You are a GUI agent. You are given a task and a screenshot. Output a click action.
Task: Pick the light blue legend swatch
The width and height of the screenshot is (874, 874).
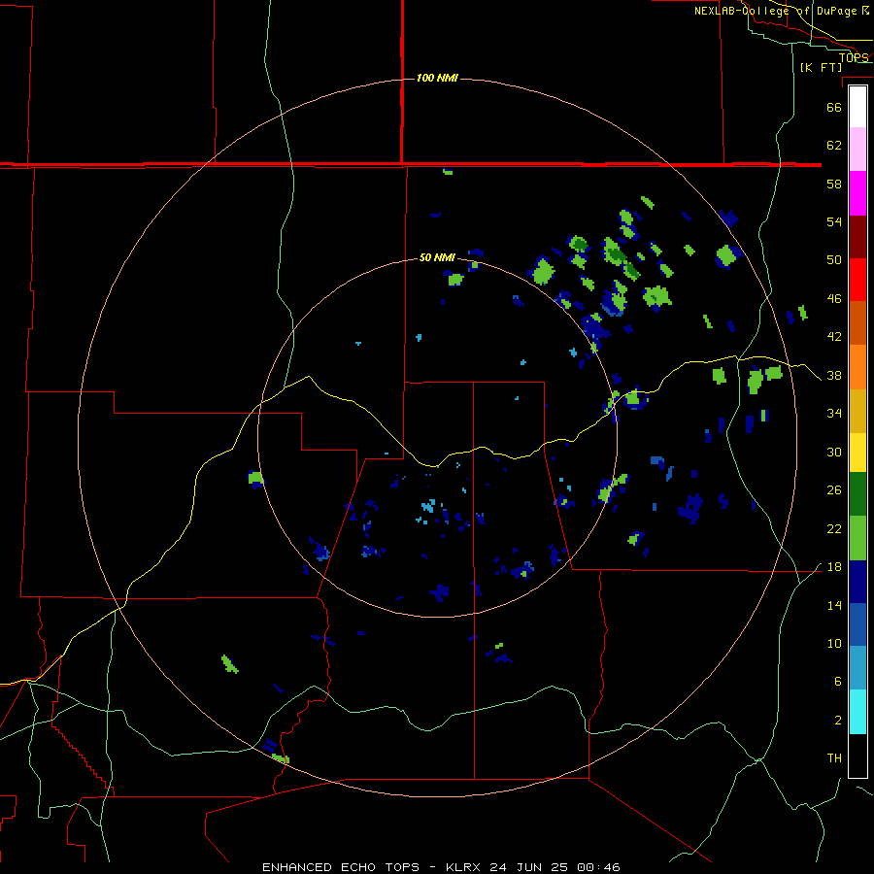[857, 668]
